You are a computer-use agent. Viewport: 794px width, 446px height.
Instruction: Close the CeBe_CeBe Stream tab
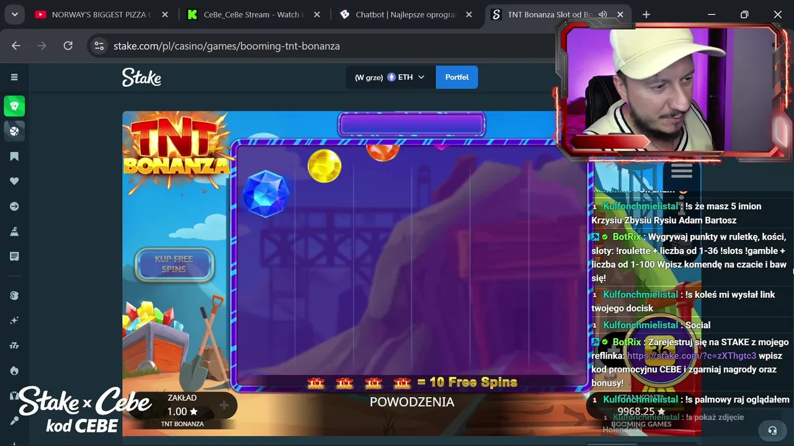(316, 14)
